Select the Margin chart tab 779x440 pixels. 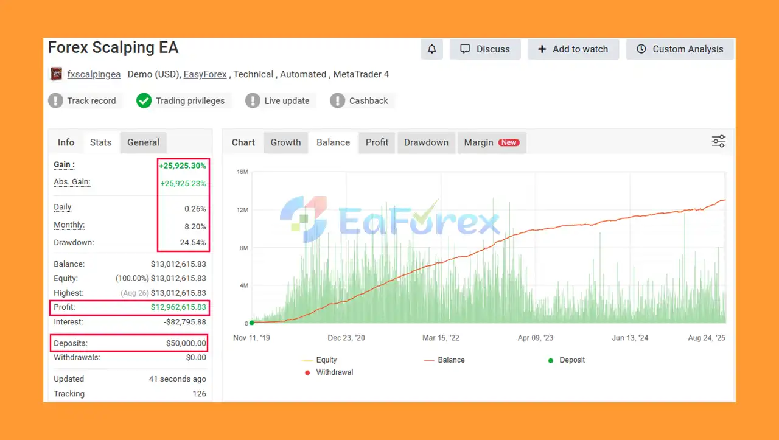[x=491, y=142]
